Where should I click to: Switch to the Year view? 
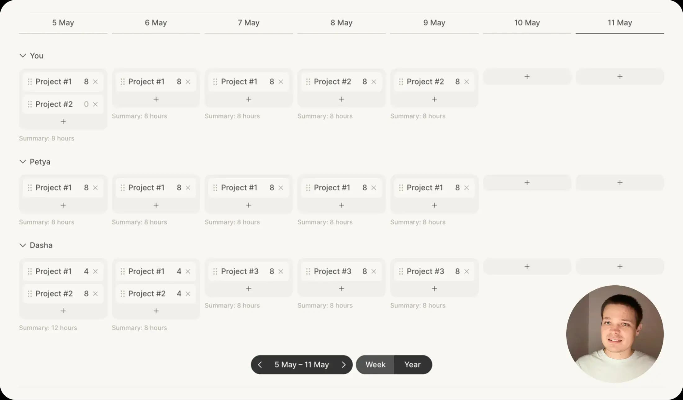pyautogui.click(x=412, y=365)
